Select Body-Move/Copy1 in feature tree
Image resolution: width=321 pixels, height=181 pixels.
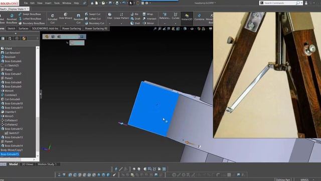pyautogui.click(x=12, y=150)
